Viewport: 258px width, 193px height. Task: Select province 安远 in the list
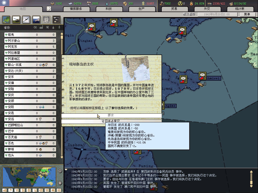30,119
